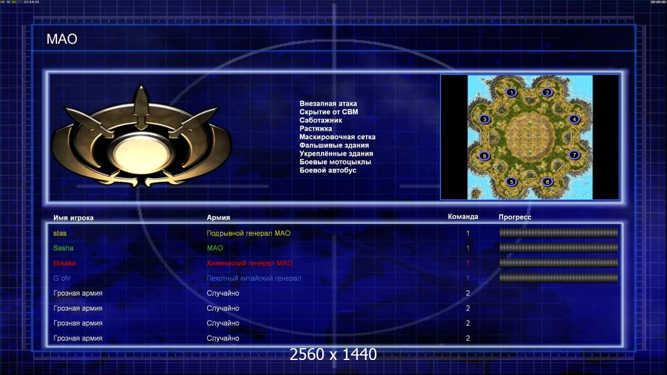Select start position marker 1 on the map

(x=511, y=92)
